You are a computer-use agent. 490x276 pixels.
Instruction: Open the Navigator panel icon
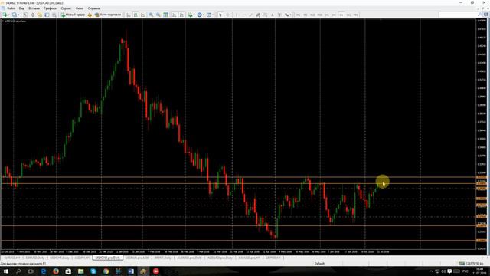[40, 15]
